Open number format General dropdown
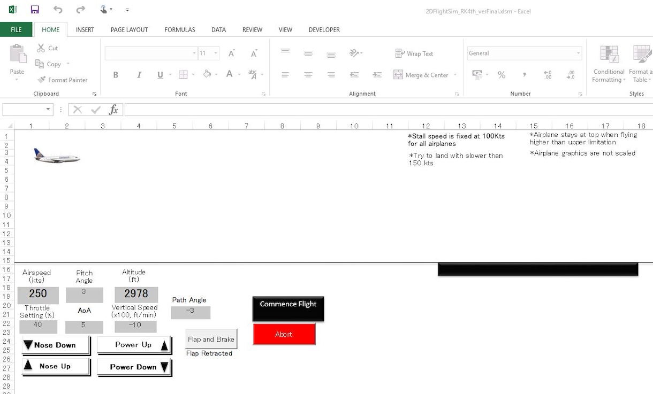The image size is (653, 394). 579,53
